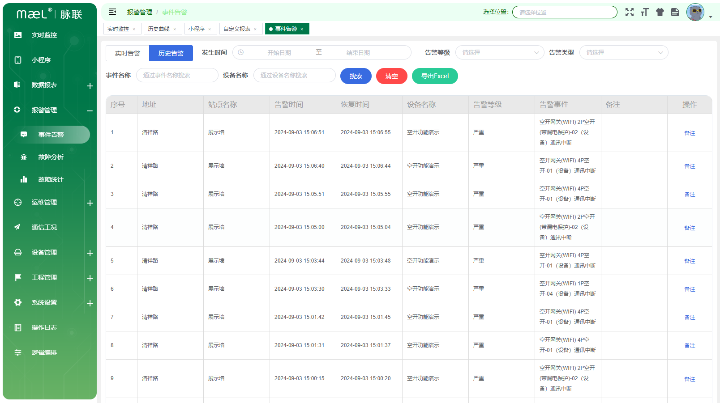The height and width of the screenshot is (403, 720).
Task: Open 故障分析 with the bug icon
Action: (50, 157)
